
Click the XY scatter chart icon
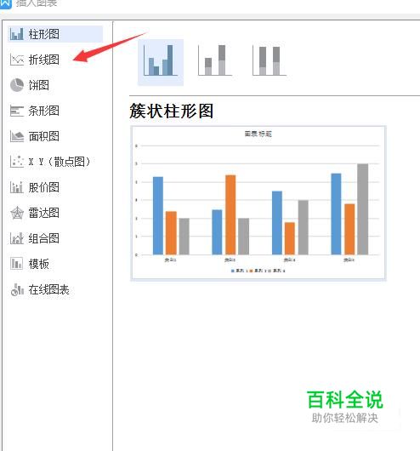17,162
